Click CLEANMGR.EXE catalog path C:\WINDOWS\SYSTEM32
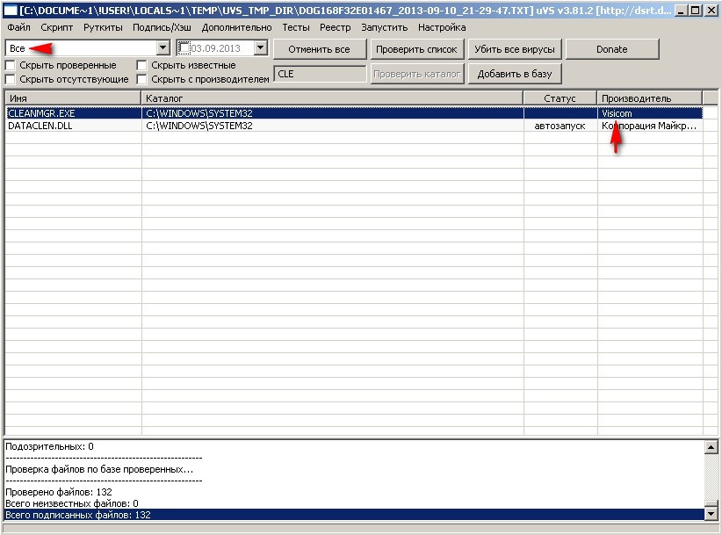722x535 pixels. 199,113
